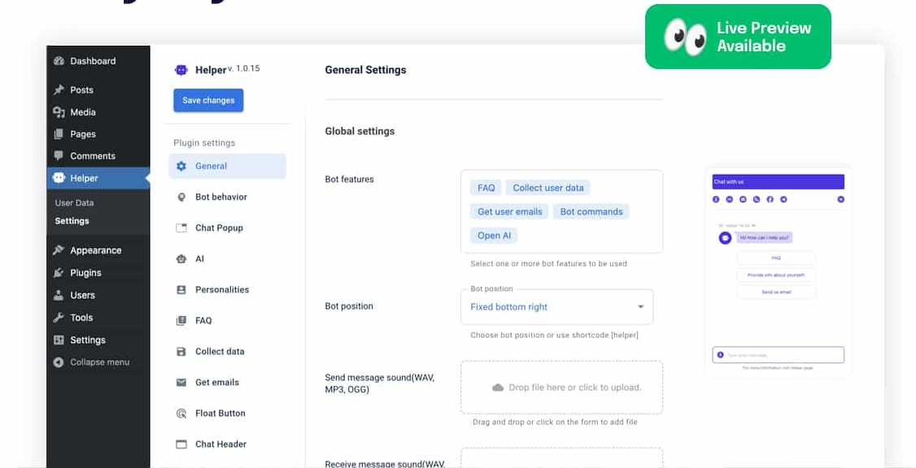
Task: Click the Collect data floppy disk icon
Action: pyautogui.click(x=181, y=351)
